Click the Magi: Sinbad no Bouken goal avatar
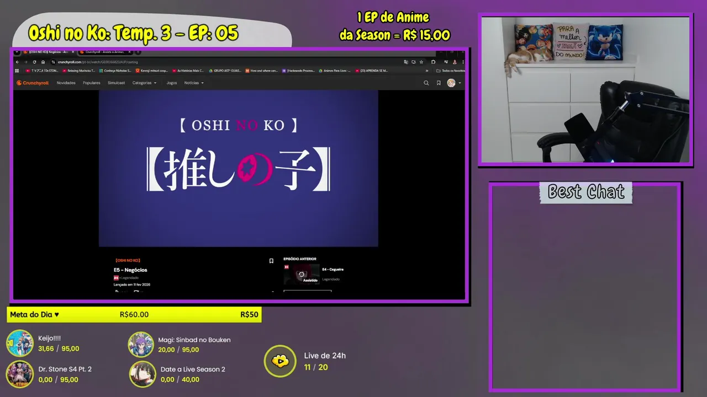This screenshot has height=397, width=707. click(141, 345)
